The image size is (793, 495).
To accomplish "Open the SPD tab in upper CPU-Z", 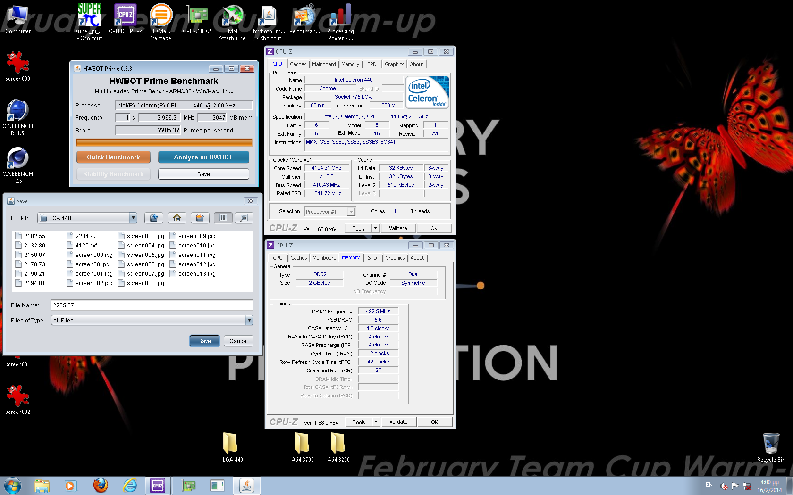I will (x=372, y=64).
